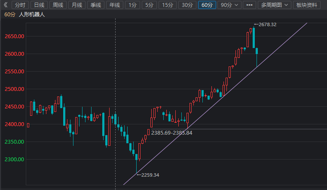
Task: Select the 1分 minute period
Action: pos(133,5)
